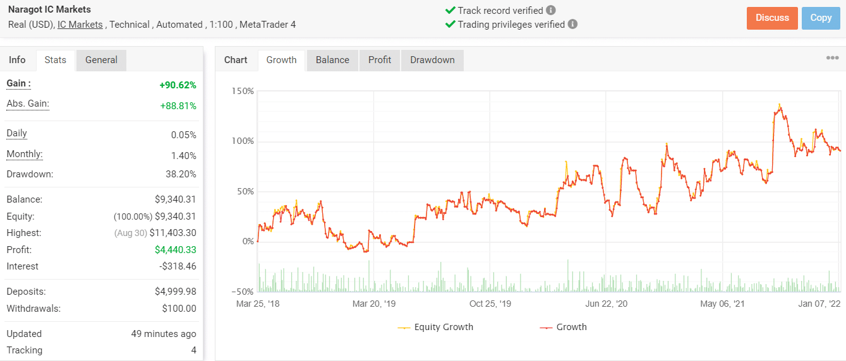
Task: Click the underlined Daily label
Action: click(17, 133)
